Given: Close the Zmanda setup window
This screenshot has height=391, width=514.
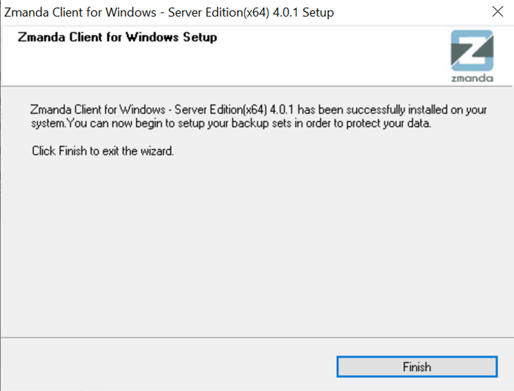Looking at the screenshot, I should pyautogui.click(x=497, y=12).
